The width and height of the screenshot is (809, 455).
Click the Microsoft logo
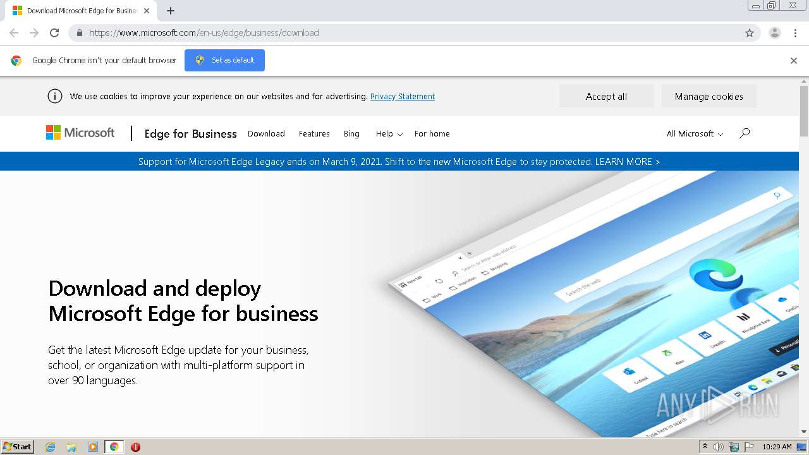point(80,133)
